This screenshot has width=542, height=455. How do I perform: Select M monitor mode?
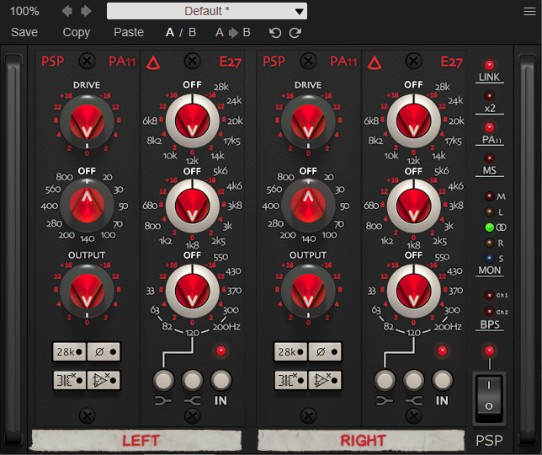pos(489,196)
